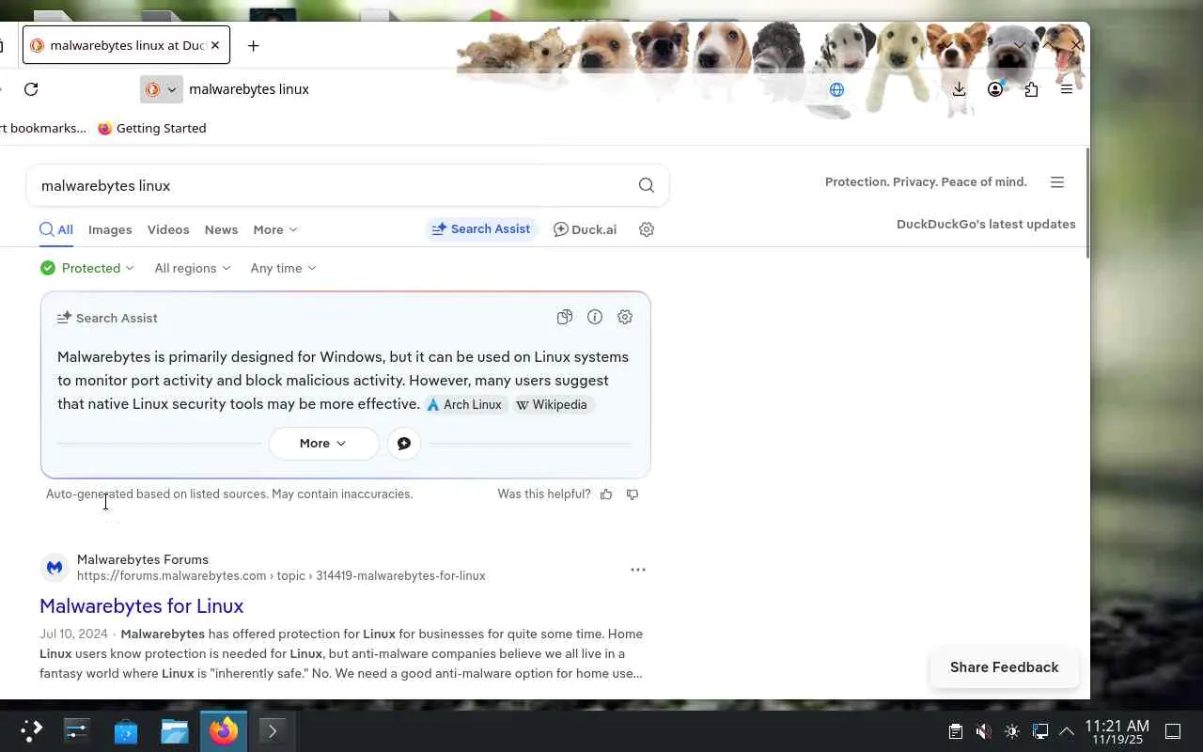Open the Firefox account icon
This screenshot has height=752, width=1203.
point(995,89)
